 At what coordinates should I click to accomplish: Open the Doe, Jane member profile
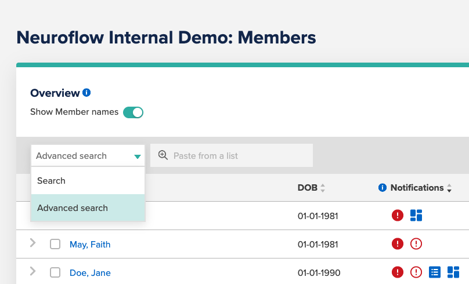point(90,273)
